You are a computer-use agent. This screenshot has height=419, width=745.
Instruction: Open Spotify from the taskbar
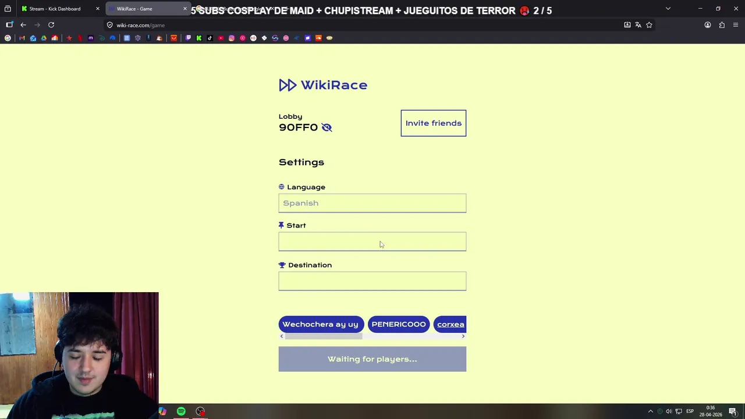pos(181,411)
